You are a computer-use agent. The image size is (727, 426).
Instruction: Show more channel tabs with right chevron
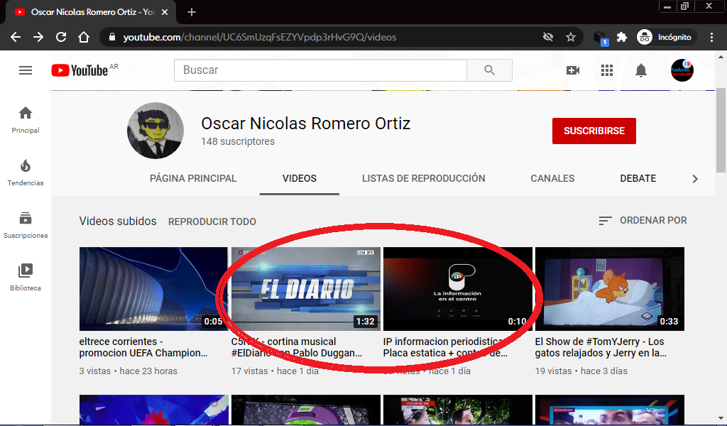[x=695, y=179]
